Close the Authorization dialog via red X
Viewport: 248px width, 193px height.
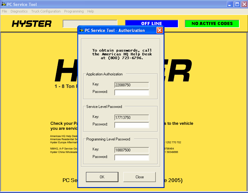160,30
